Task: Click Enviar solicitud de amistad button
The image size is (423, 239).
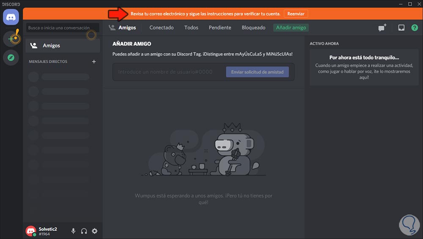Action: [x=257, y=72]
